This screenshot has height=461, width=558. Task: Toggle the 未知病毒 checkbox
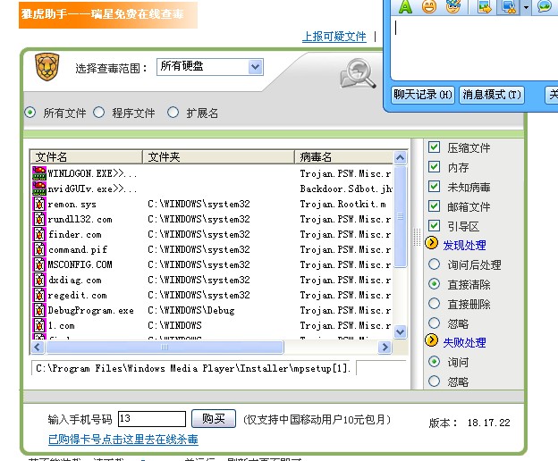pyautogui.click(x=435, y=186)
